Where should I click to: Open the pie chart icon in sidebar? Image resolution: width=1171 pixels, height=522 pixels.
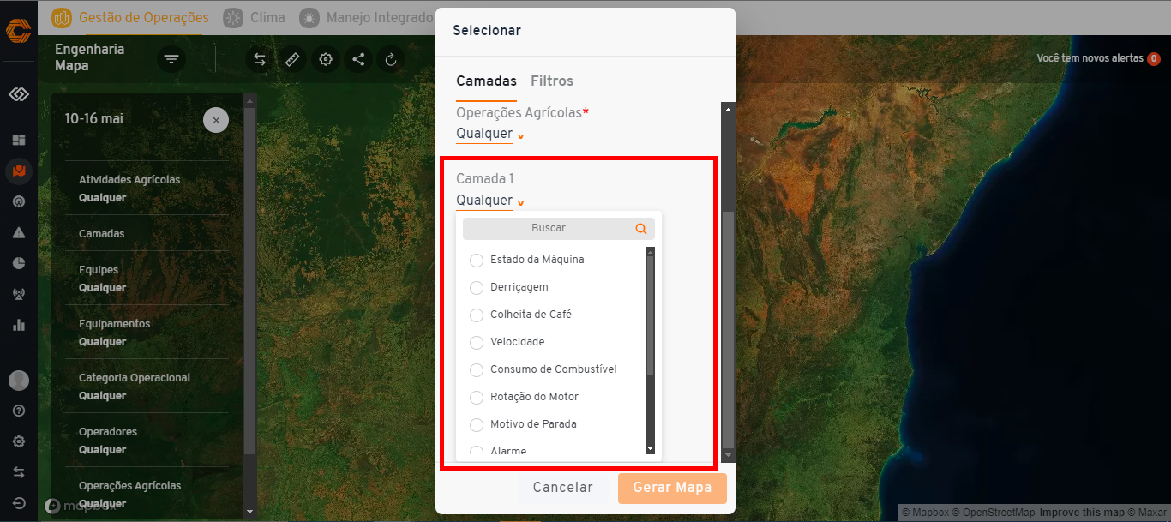pyautogui.click(x=19, y=263)
